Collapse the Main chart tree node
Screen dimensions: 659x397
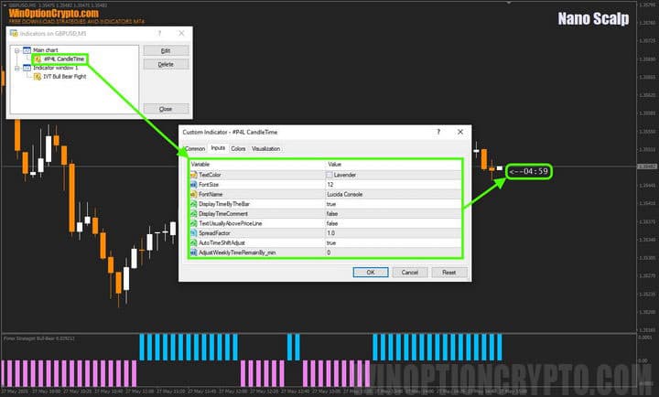click(x=16, y=49)
